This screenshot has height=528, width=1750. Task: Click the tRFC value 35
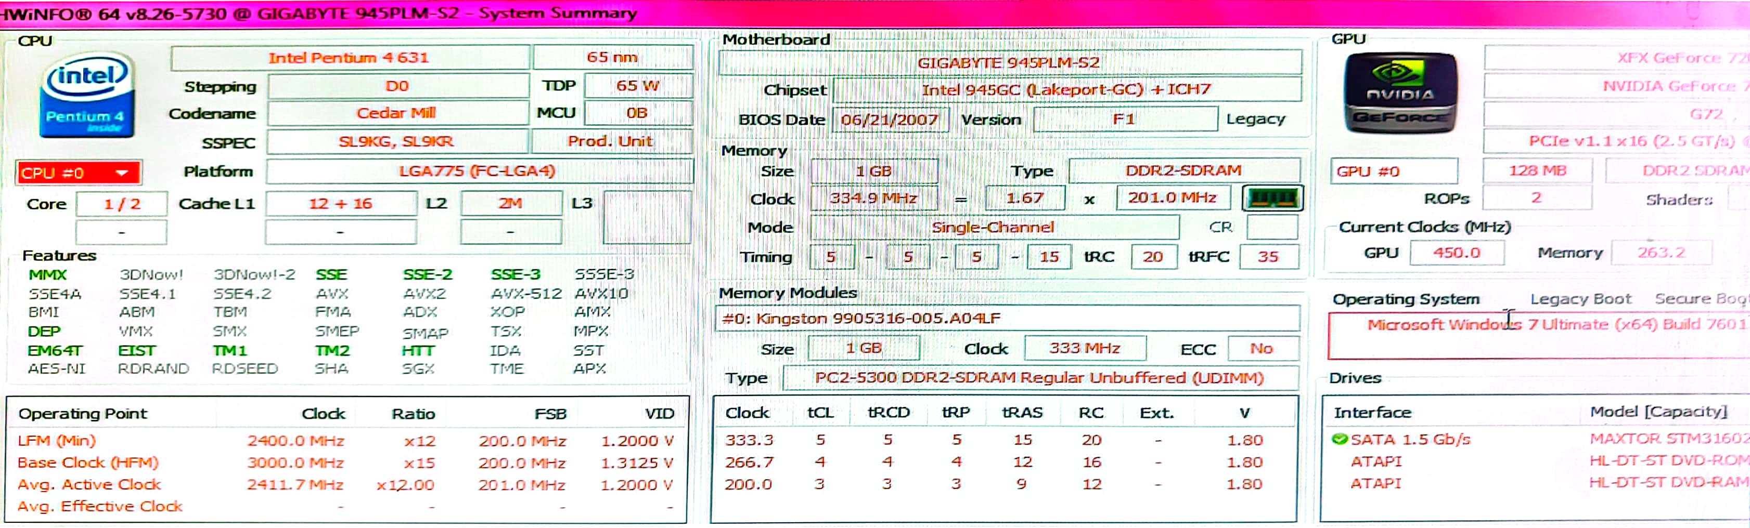[1268, 257]
